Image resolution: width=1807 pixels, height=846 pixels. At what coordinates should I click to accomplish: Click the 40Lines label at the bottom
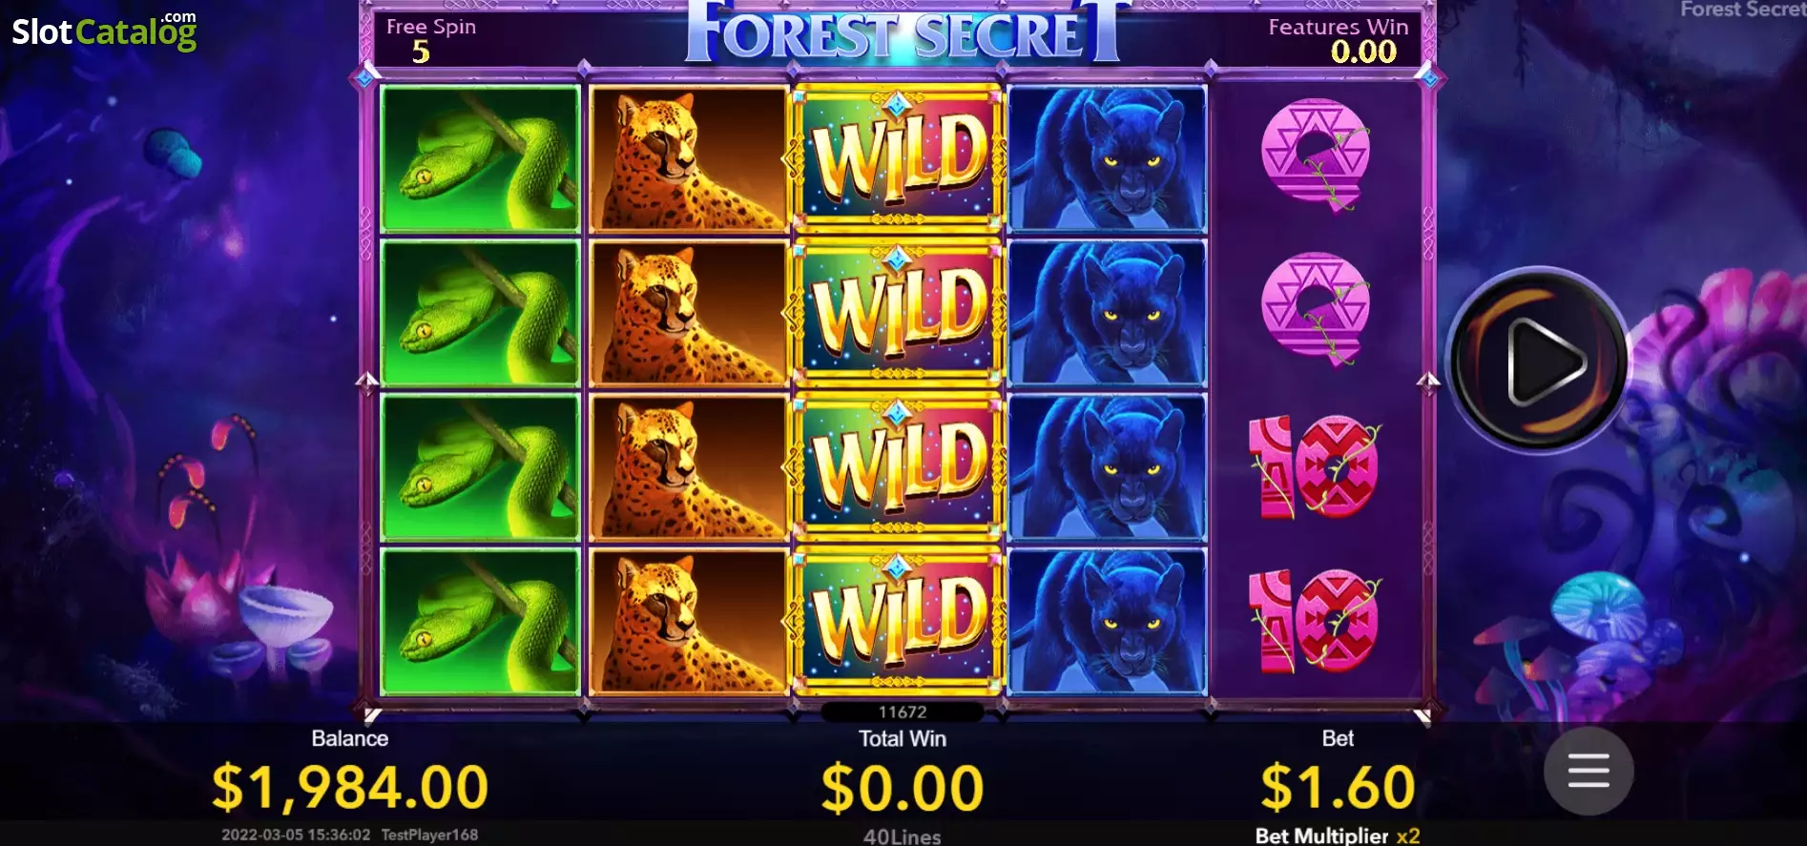903,836
